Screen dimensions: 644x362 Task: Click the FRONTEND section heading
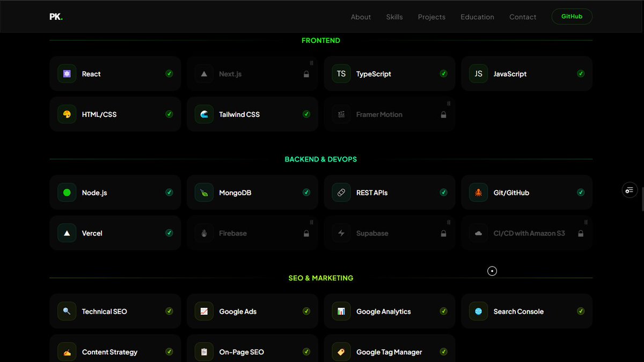click(321, 41)
